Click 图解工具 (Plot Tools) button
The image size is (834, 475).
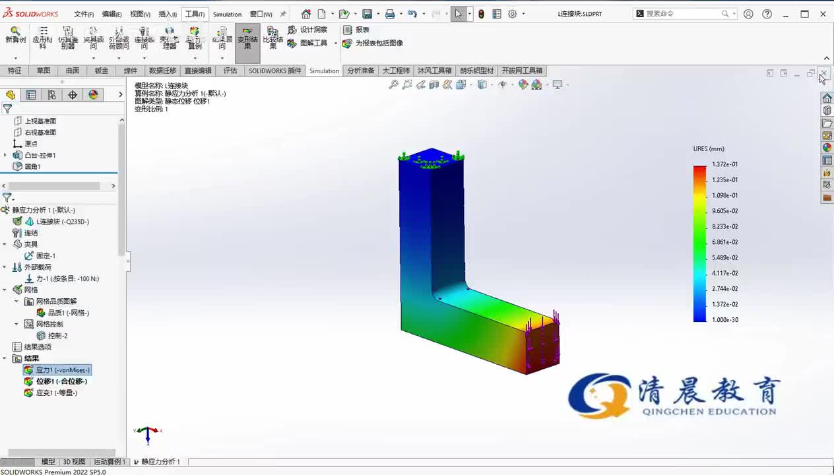307,43
